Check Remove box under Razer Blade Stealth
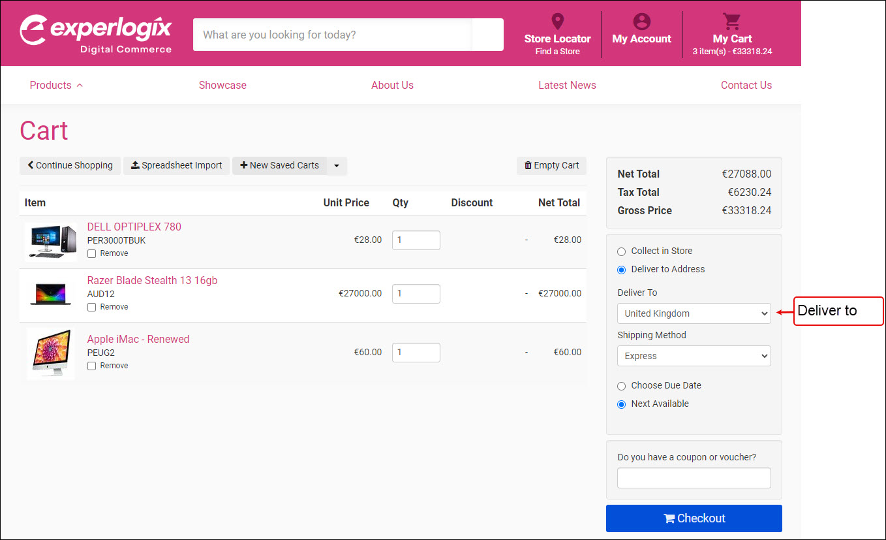886x540 pixels. point(92,308)
